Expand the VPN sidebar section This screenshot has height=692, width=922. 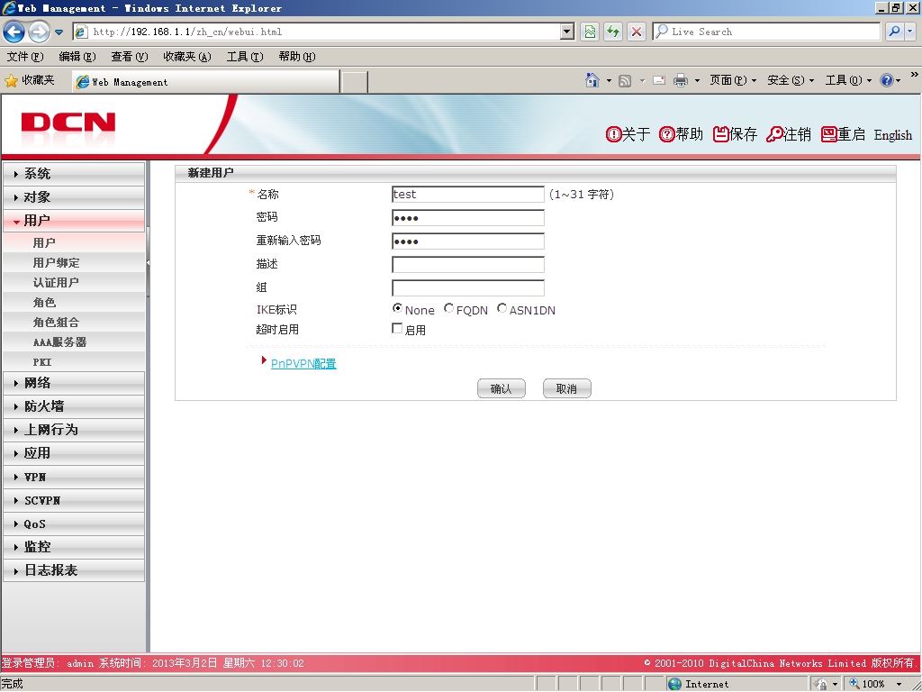[74, 478]
